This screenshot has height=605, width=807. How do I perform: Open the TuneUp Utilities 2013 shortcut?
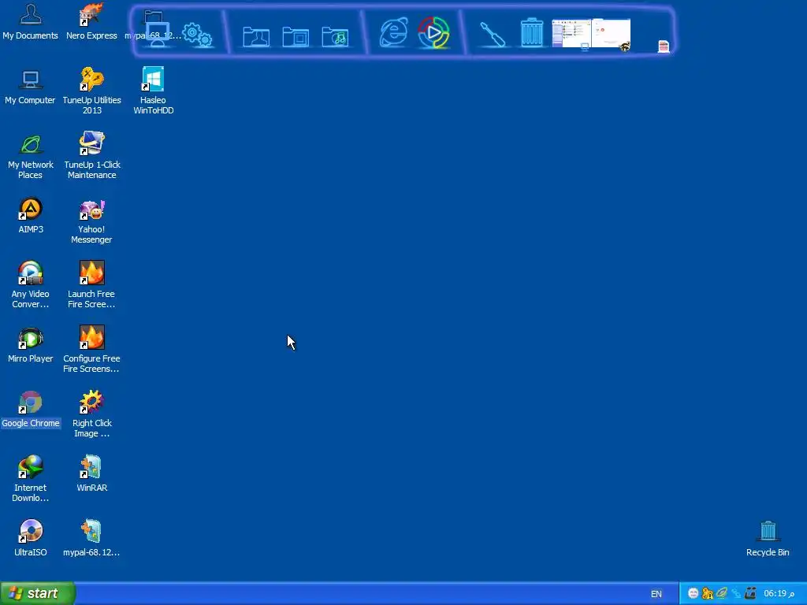tap(91, 91)
